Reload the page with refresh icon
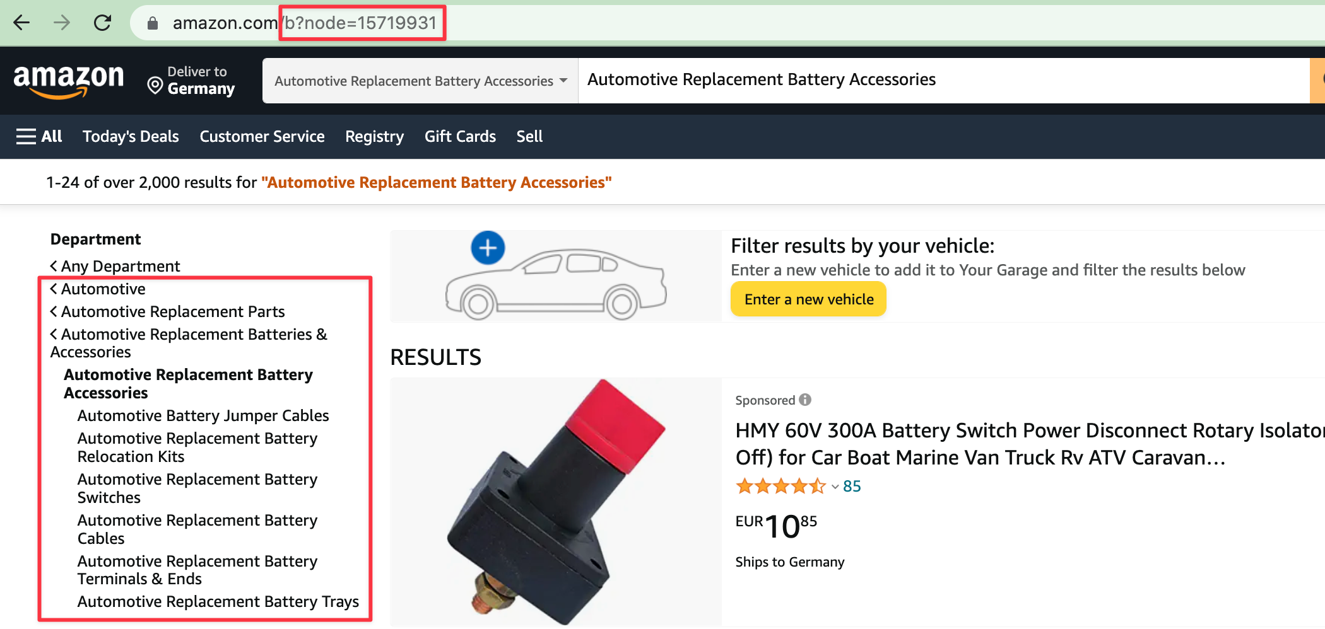Screen dimensions: 1325x629 (102, 23)
